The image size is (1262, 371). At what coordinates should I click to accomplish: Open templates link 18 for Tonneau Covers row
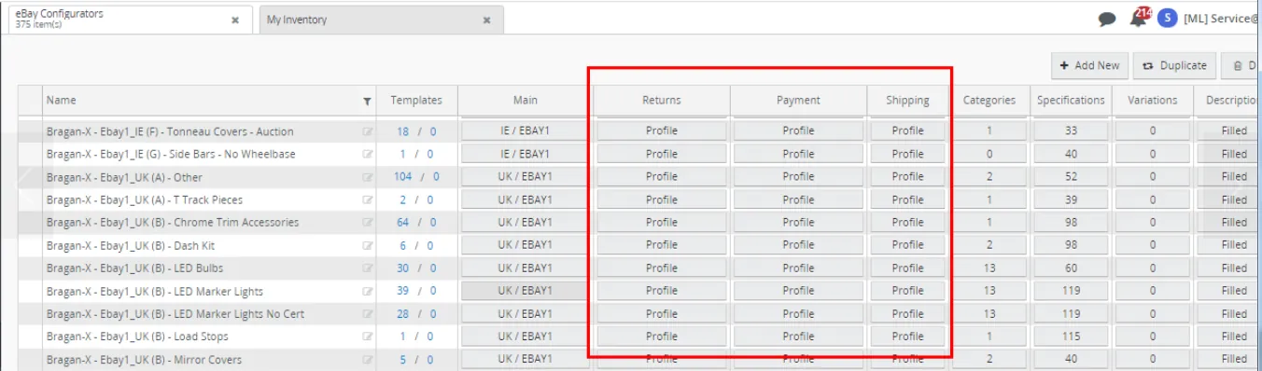[402, 131]
